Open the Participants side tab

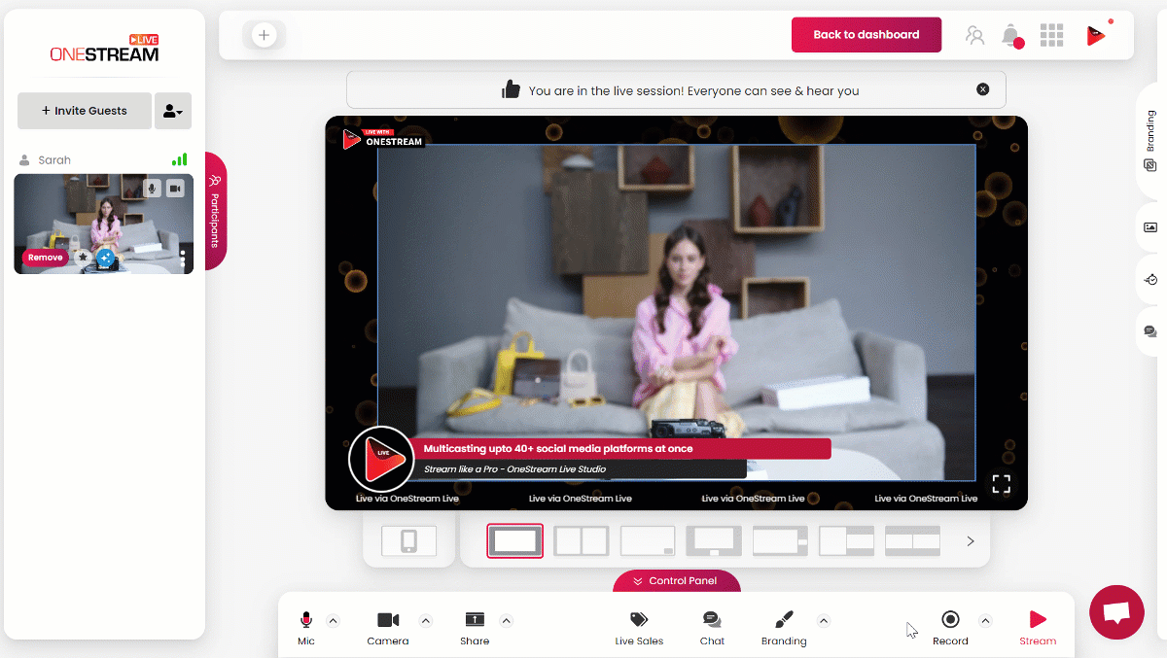215,211
